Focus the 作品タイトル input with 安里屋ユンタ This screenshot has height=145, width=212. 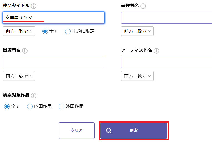tap(54, 18)
